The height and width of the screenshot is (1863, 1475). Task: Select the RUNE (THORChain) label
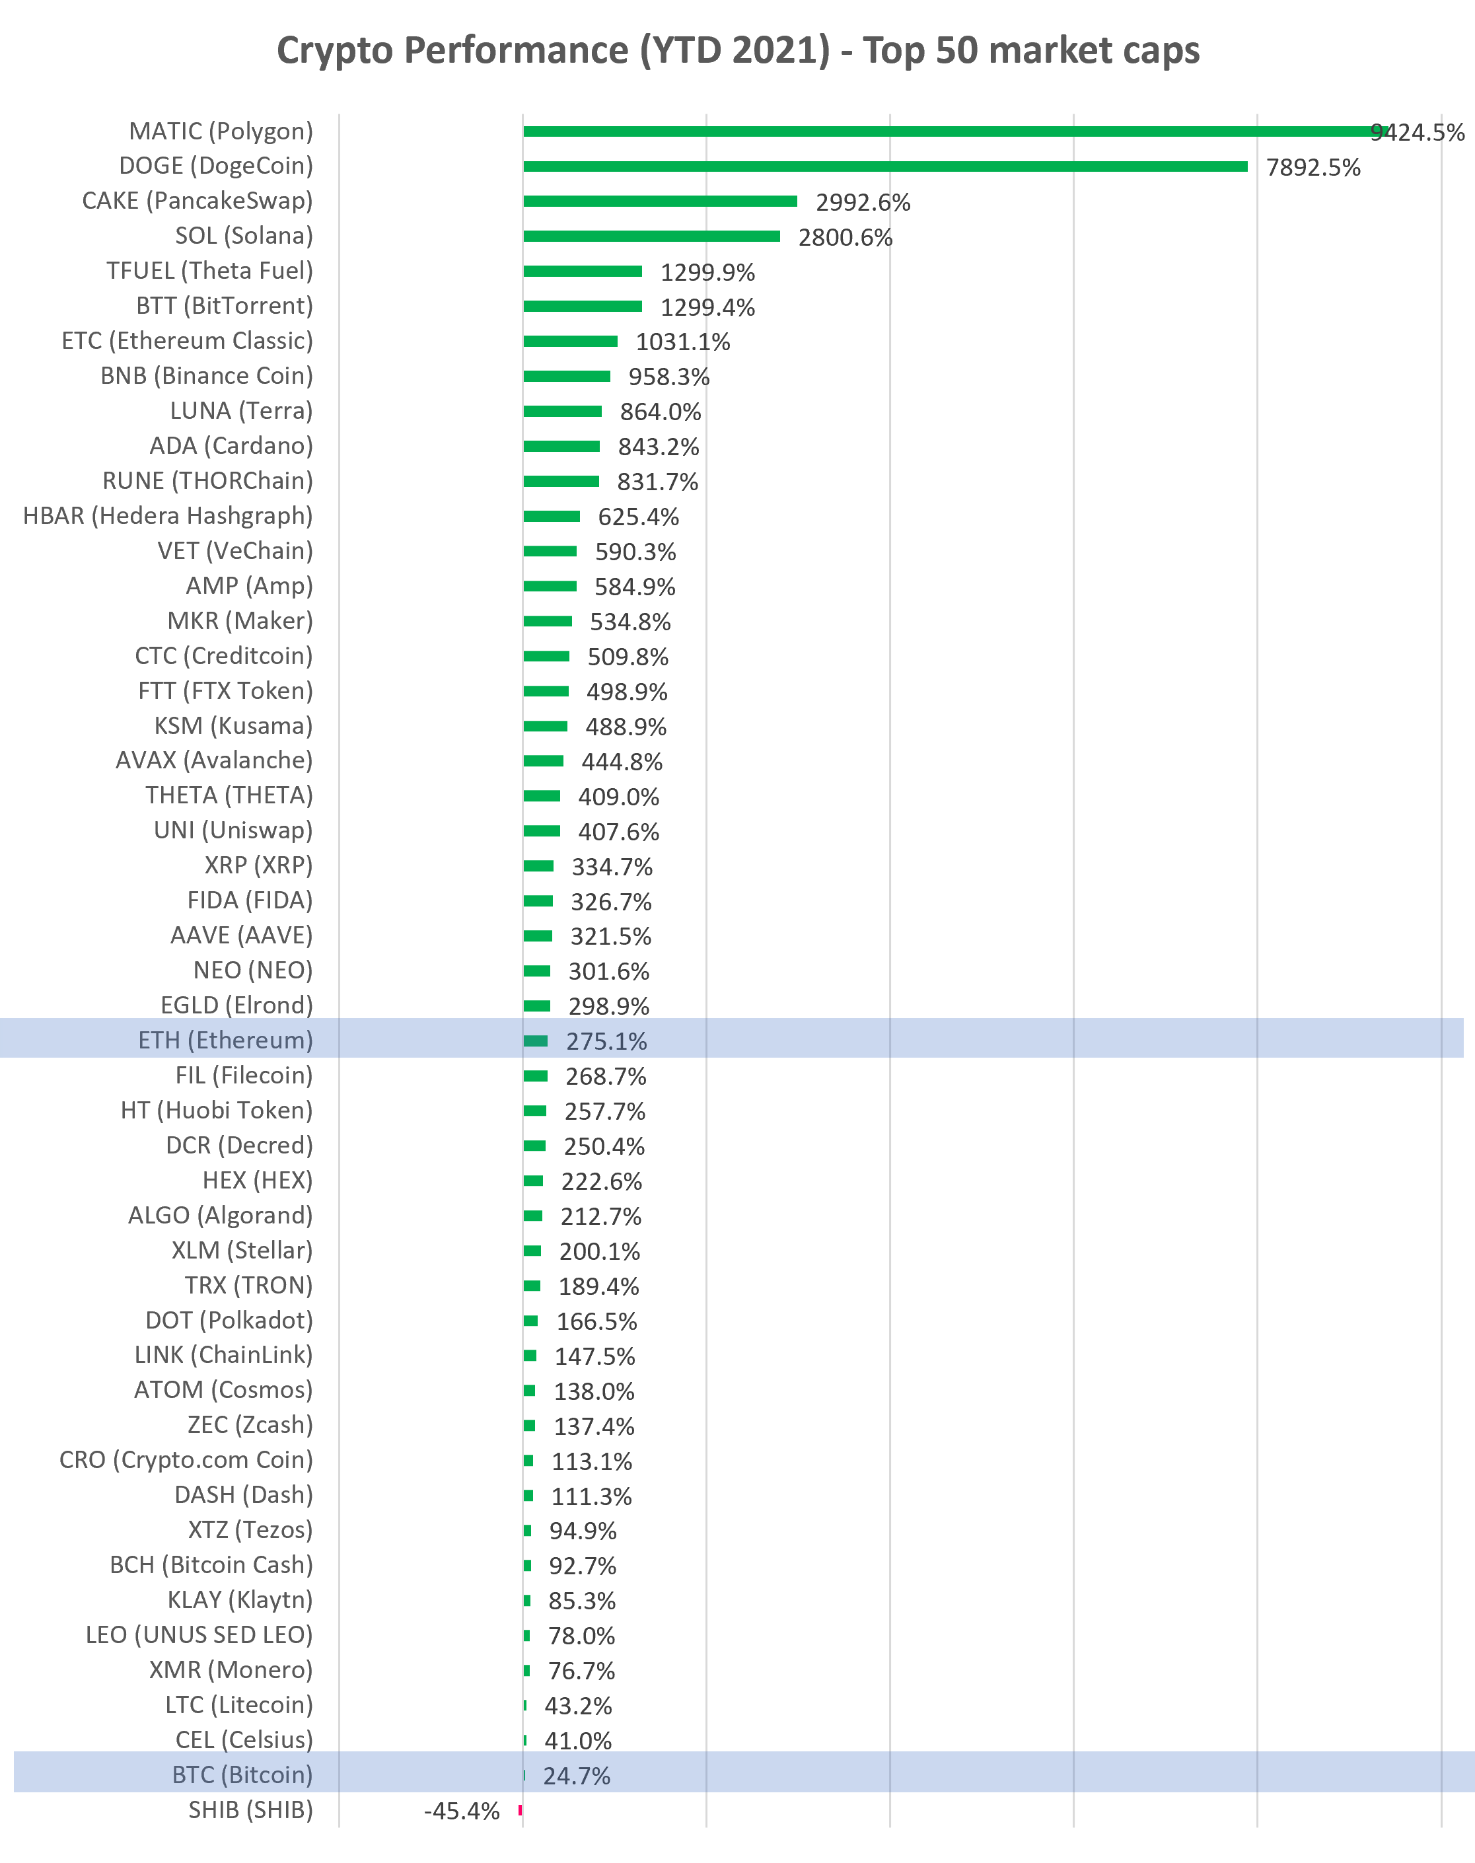(208, 481)
